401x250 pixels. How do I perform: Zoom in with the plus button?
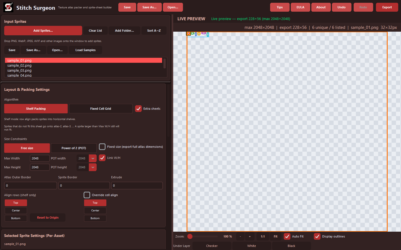click(250, 236)
